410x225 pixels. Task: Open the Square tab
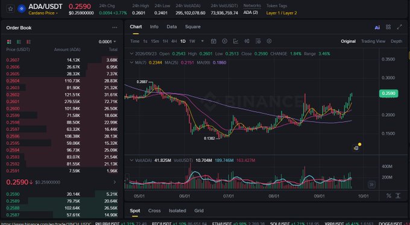click(193, 26)
